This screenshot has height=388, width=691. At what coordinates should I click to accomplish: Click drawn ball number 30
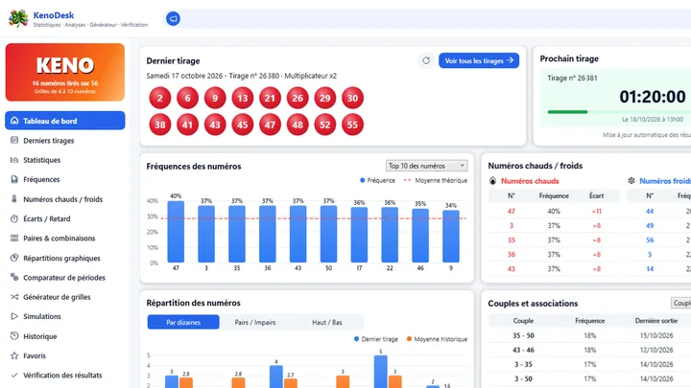coord(352,98)
